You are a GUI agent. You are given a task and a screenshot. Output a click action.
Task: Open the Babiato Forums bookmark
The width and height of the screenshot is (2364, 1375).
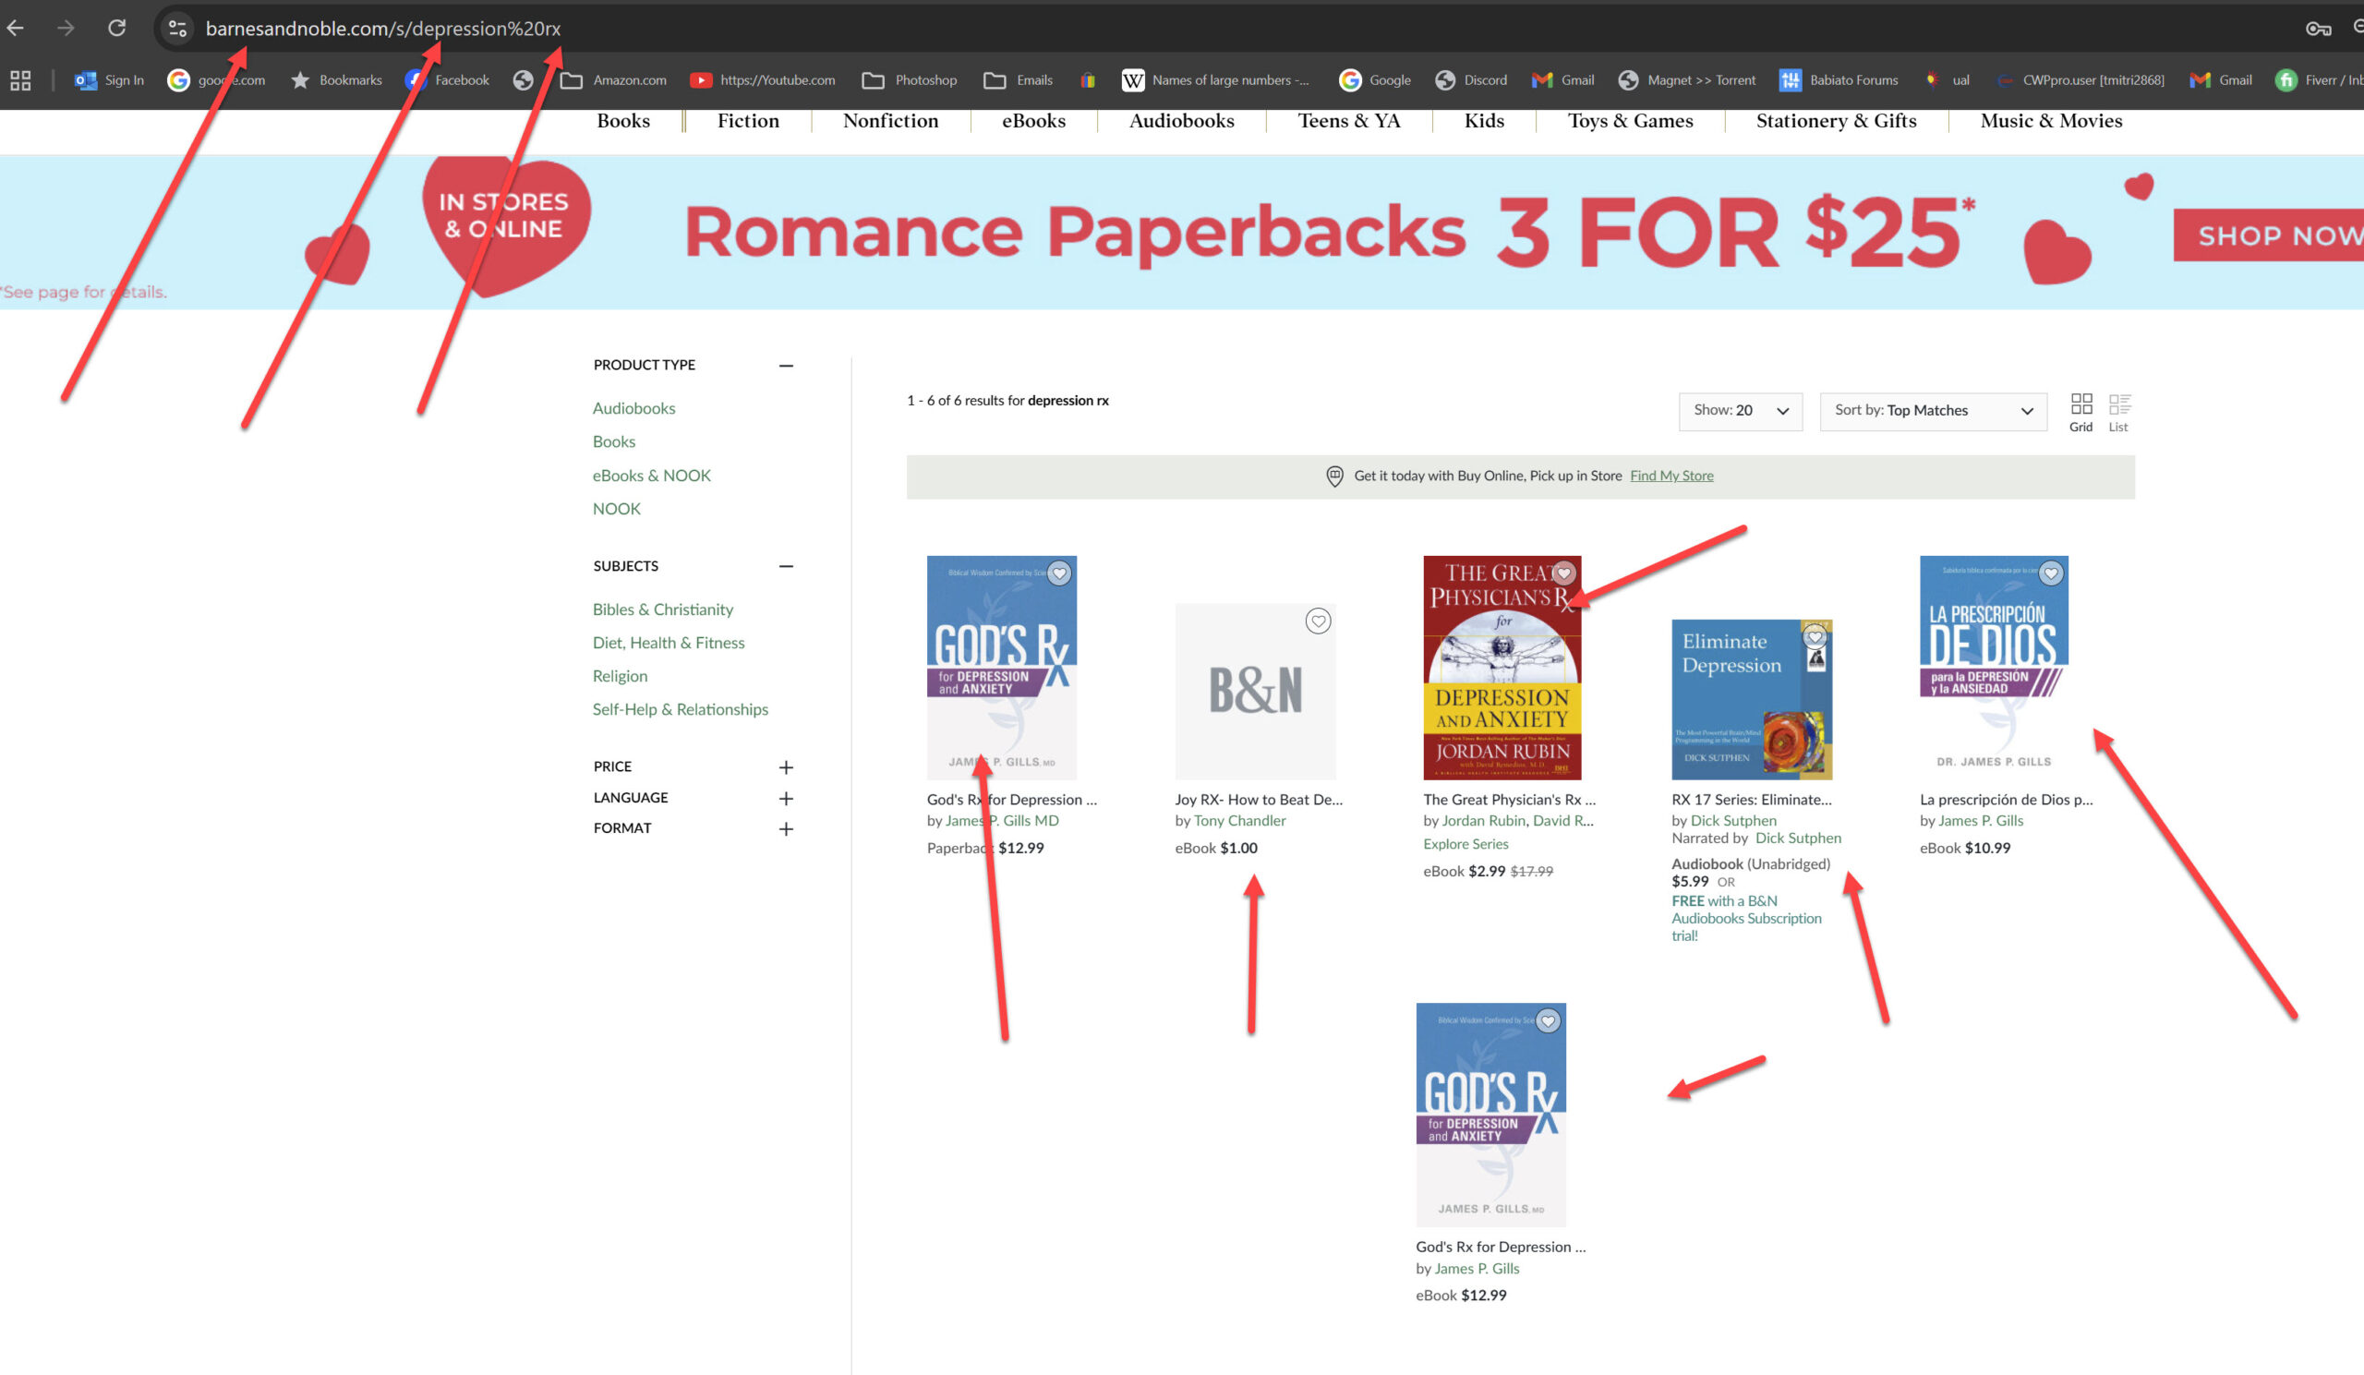tap(1839, 80)
